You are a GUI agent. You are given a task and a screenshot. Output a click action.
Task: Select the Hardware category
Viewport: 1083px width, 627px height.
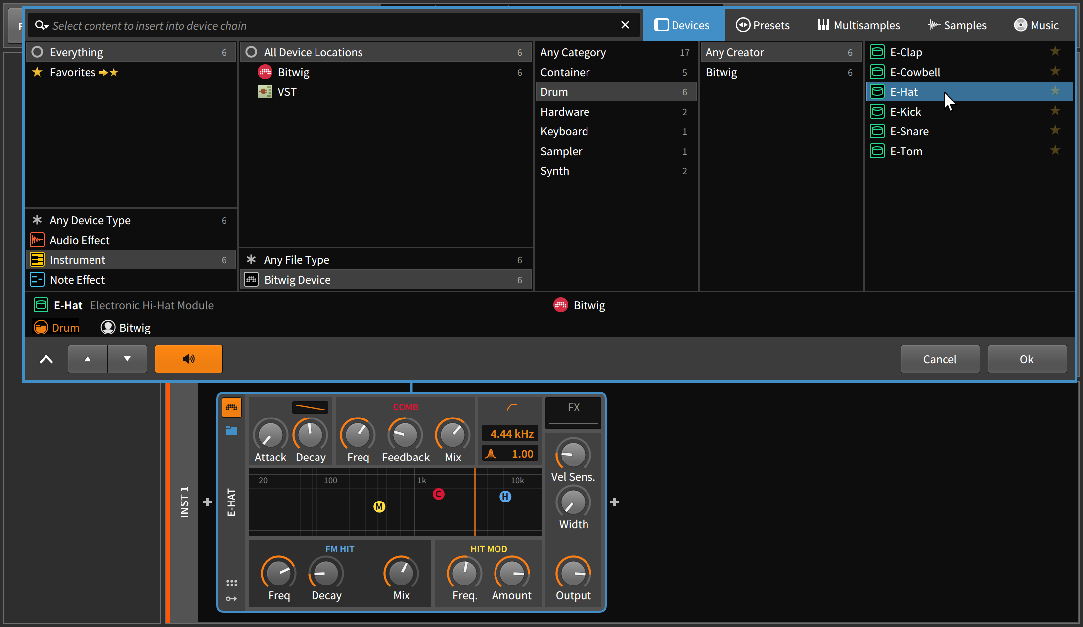pyautogui.click(x=616, y=112)
